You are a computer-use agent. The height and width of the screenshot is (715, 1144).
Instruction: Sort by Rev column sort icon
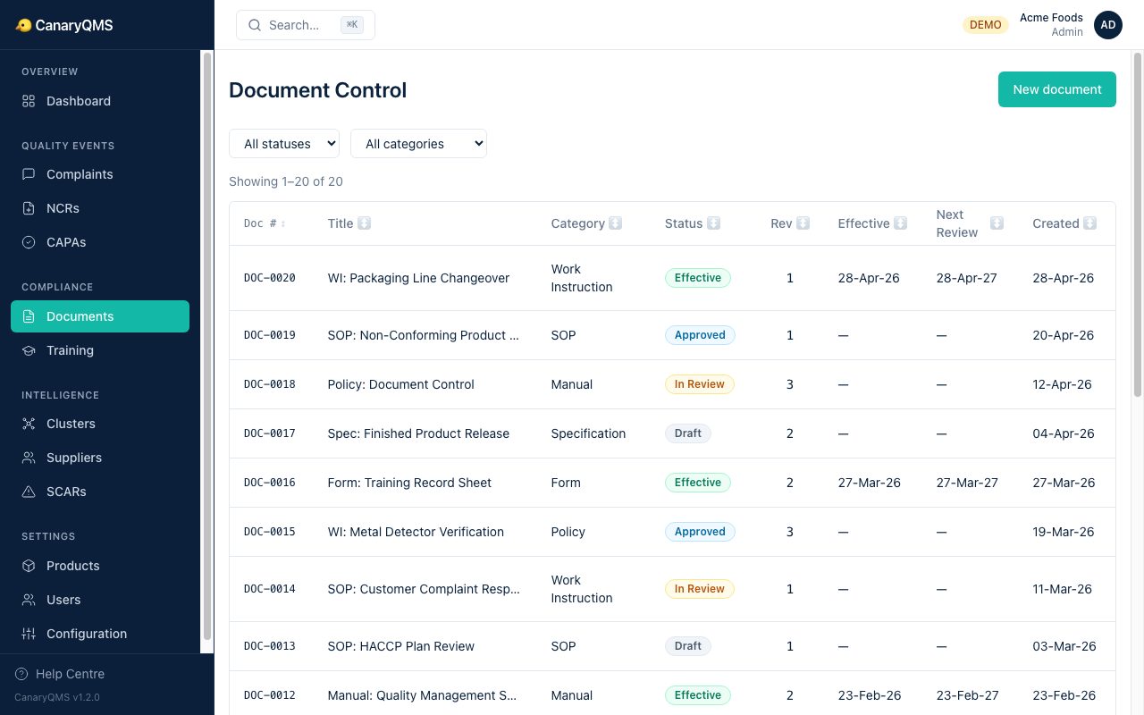click(x=803, y=223)
